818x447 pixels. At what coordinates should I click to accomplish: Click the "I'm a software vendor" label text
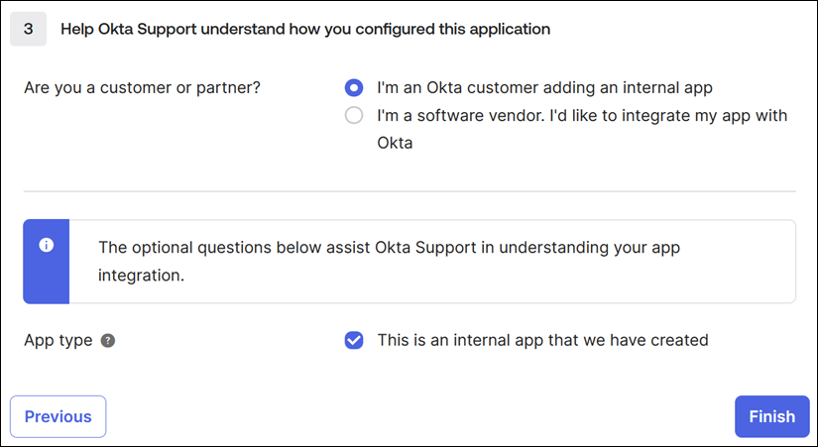point(582,116)
